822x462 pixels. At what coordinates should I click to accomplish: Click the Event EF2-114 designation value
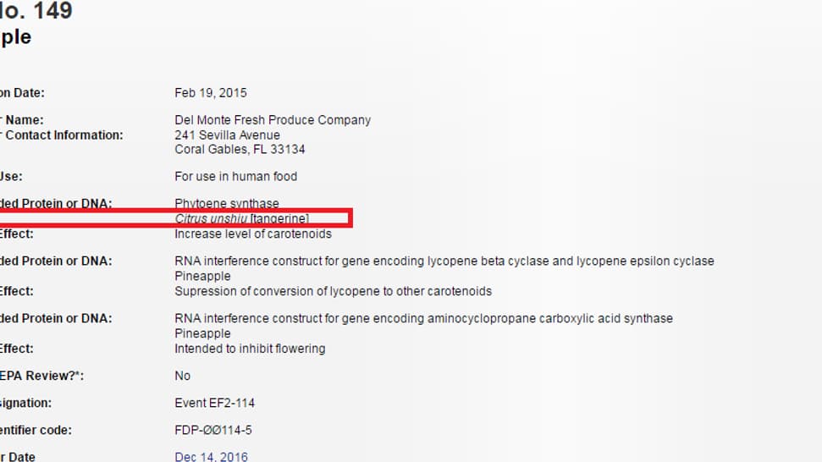214,403
